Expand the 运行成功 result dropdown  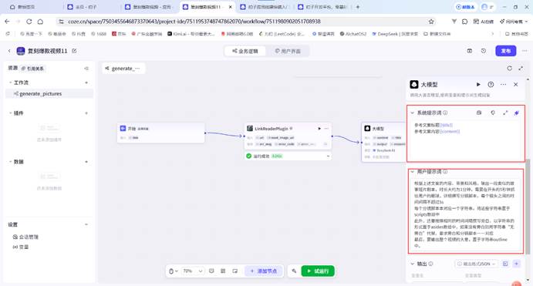pyautogui.click(x=328, y=156)
